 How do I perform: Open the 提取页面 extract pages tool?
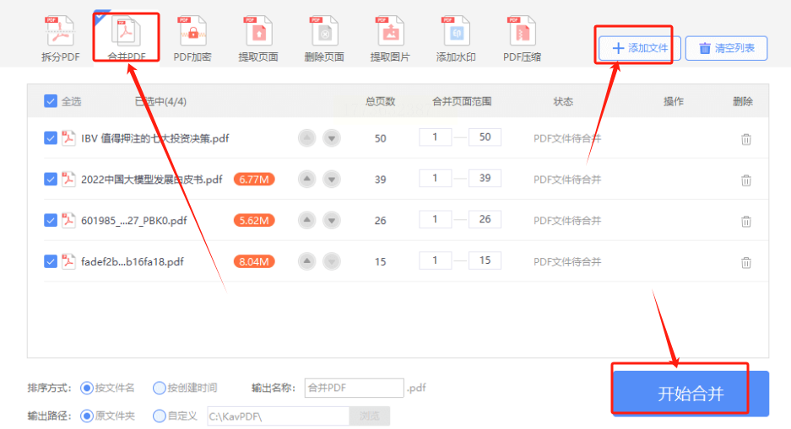coord(258,40)
